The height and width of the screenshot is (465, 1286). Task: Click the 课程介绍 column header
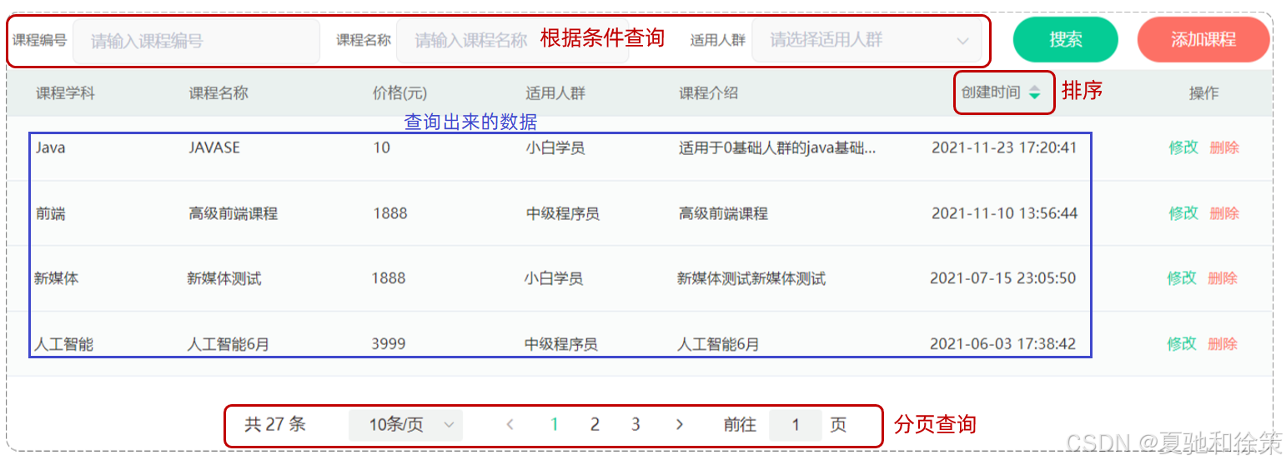pos(708,93)
